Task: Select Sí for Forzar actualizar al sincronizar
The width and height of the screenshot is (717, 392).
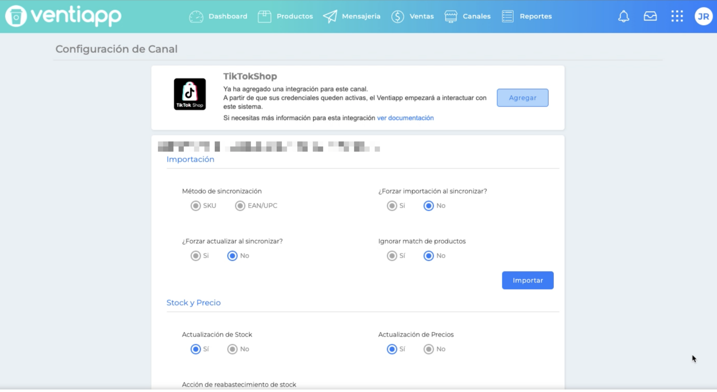Action: [x=195, y=256]
